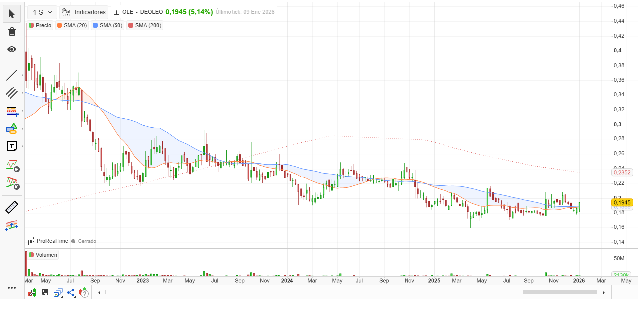The image size is (639, 309).
Task: Select the text annotation tool
Action: click(12, 146)
